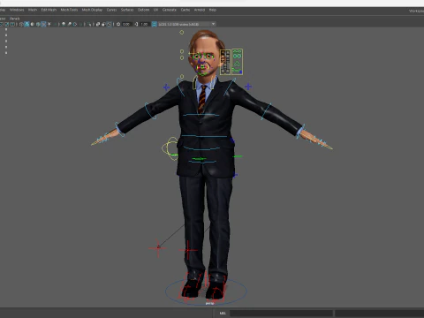424x318 pixels.
Task: Select the green eyes and mouth control box
Action: pos(238,62)
